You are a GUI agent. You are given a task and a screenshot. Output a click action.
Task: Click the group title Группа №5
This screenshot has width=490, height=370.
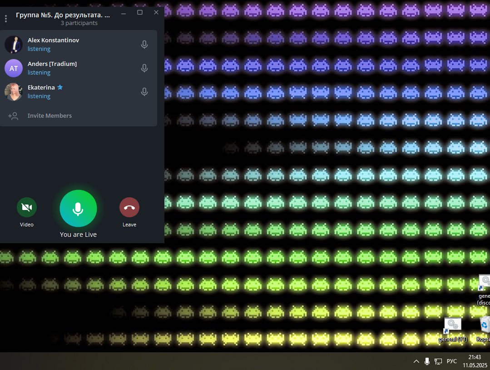coord(63,15)
